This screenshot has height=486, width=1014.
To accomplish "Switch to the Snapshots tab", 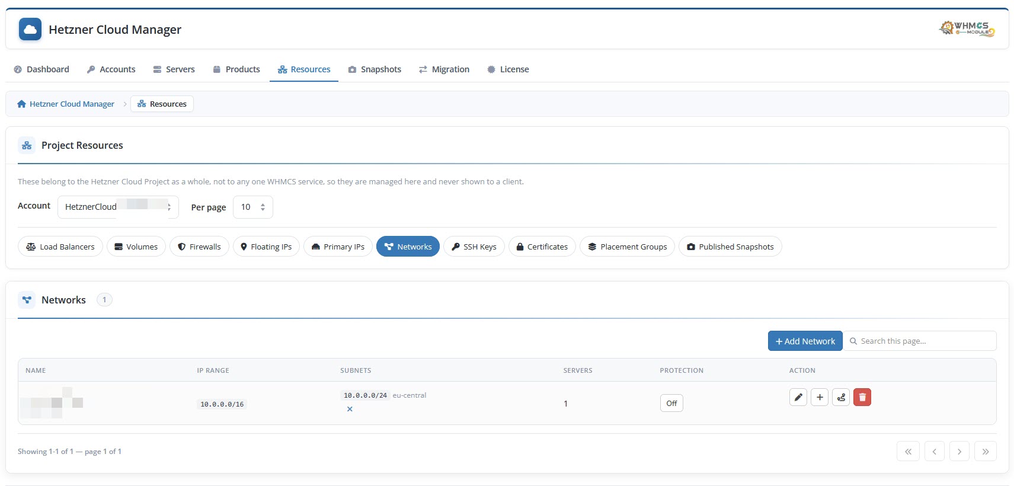I will (x=375, y=69).
